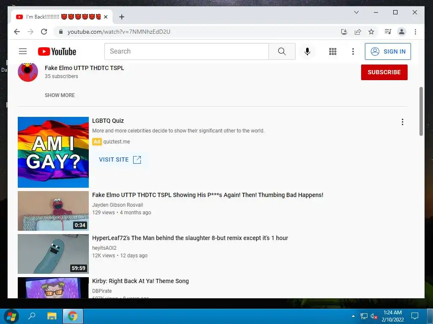This screenshot has width=433, height=324.
Task: Click 12K views 12 days ago text
Action: tap(120, 255)
